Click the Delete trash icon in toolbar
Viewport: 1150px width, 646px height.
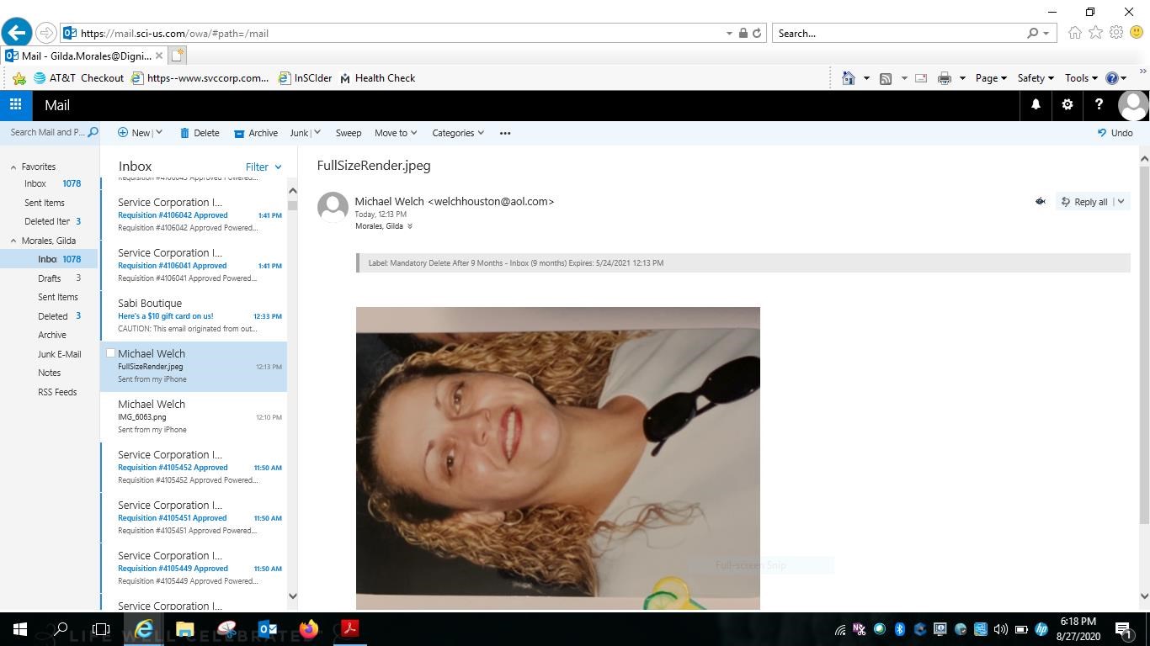185,133
